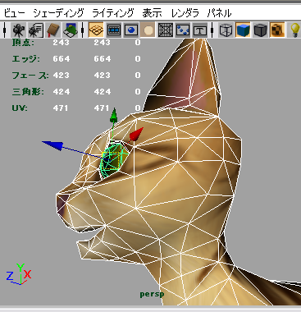Click the エッジ label in the HUD
The height and width of the screenshot is (312, 301).
tap(26, 59)
